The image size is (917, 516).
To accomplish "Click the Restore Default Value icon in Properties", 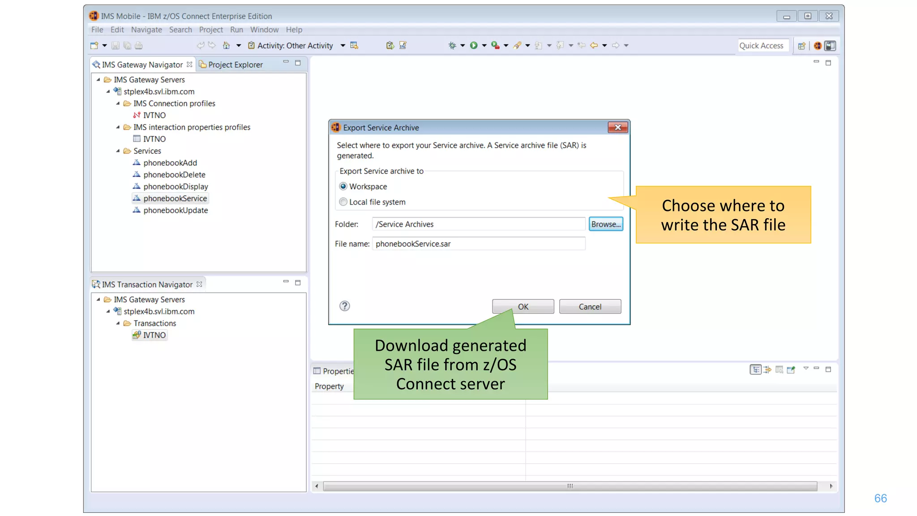I will (x=779, y=370).
